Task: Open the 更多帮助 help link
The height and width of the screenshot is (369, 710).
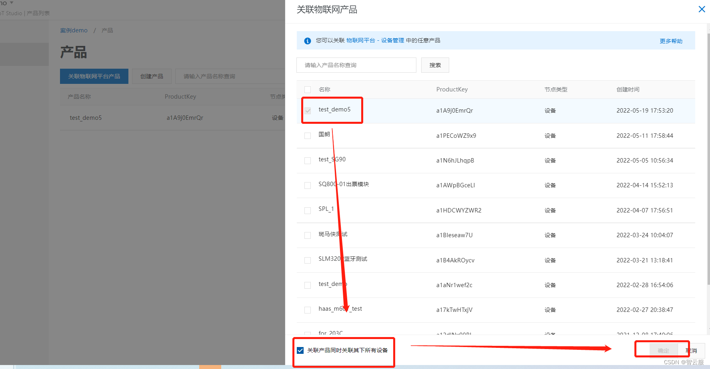Action: (671, 41)
